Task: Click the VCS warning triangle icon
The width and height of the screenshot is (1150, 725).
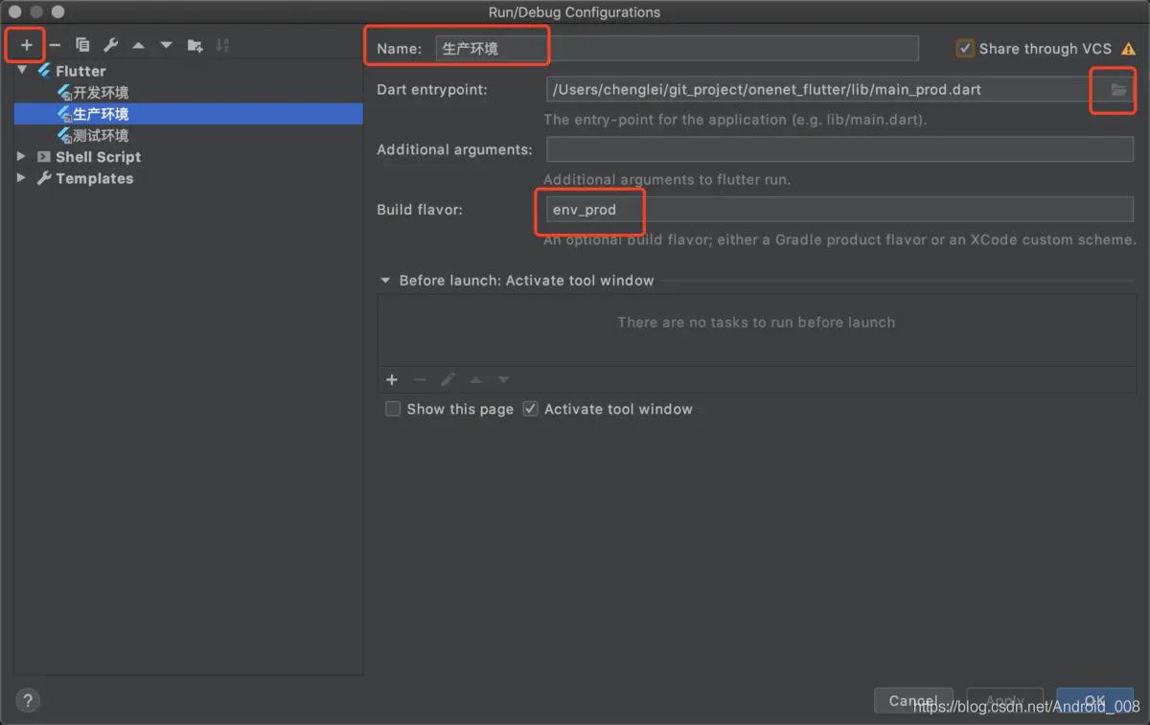Action: (1128, 48)
